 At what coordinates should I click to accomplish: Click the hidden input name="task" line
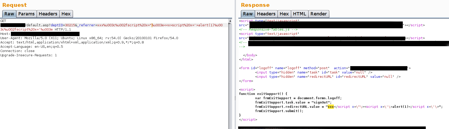click(314, 72)
